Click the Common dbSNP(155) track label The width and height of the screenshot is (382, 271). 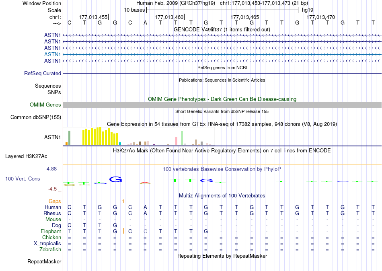[x=35, y=117]
